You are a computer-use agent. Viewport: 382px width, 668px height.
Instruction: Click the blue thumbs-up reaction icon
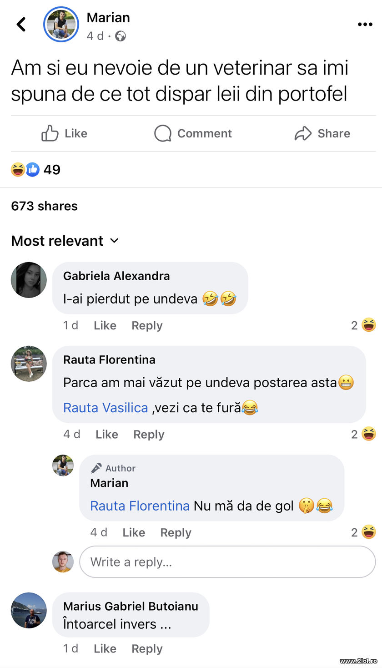click(33, 169)
